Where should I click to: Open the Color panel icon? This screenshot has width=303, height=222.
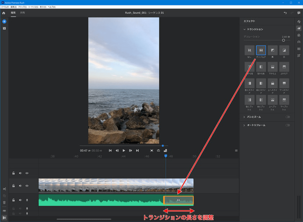(299, 35)
